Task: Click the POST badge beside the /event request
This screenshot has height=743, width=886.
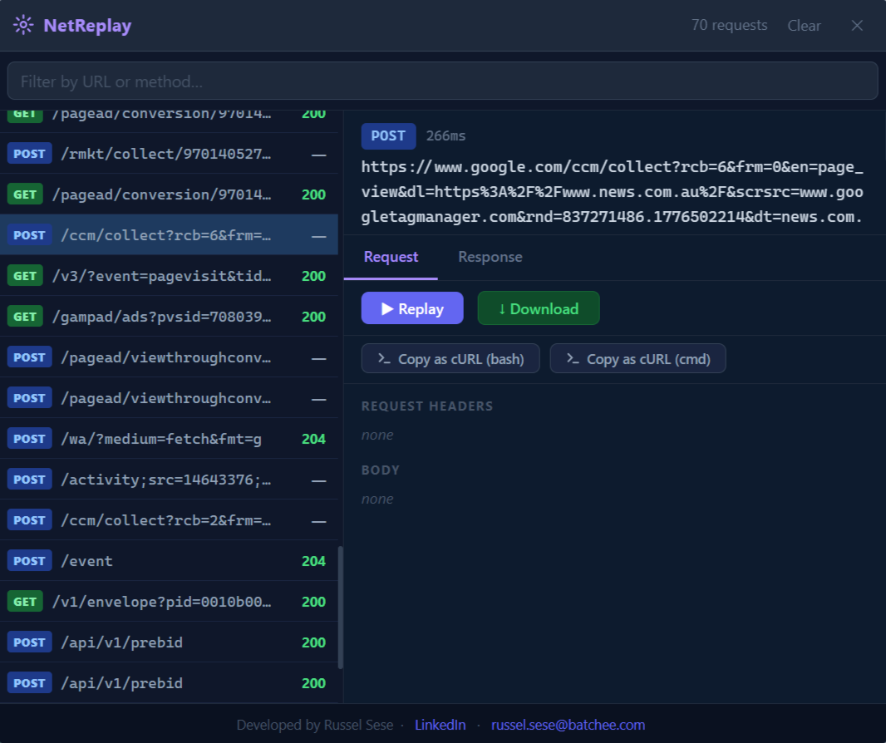Action: coord(29,560)
